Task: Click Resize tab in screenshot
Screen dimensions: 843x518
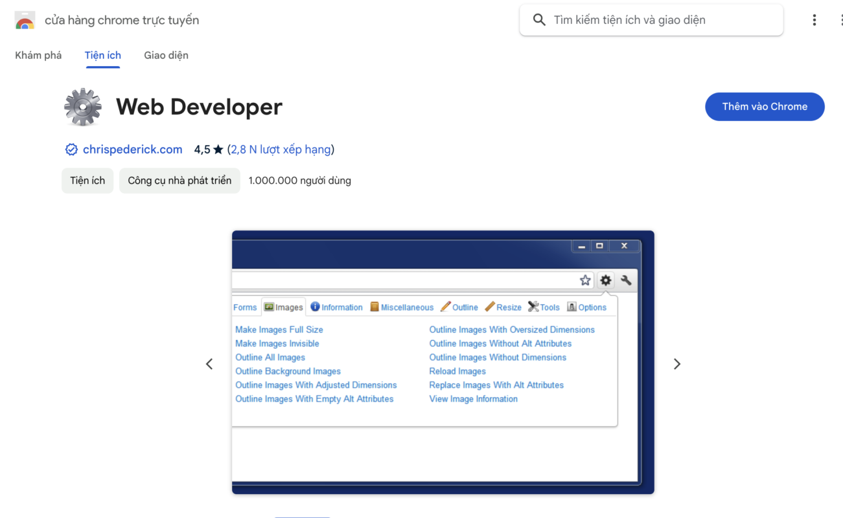Action: (x=503, y=307)
